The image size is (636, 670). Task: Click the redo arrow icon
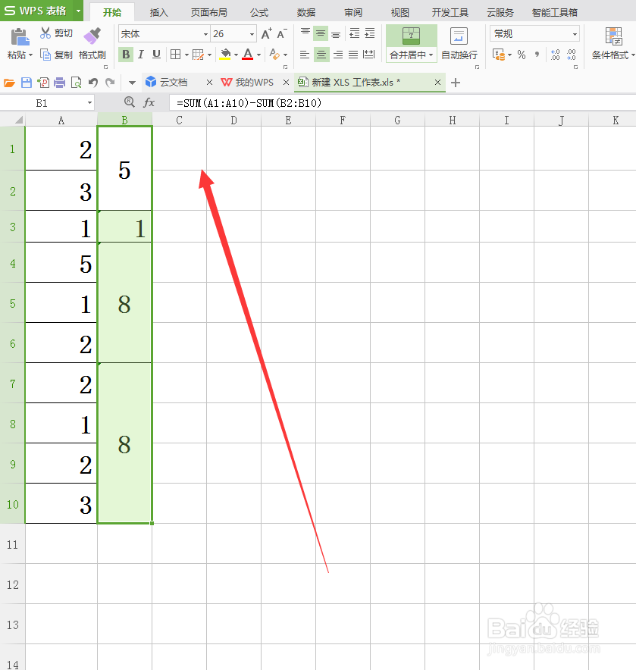[110, 83]
